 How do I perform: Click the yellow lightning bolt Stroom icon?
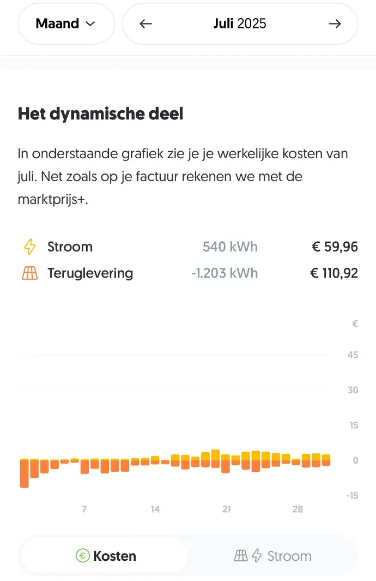point(30,247)
